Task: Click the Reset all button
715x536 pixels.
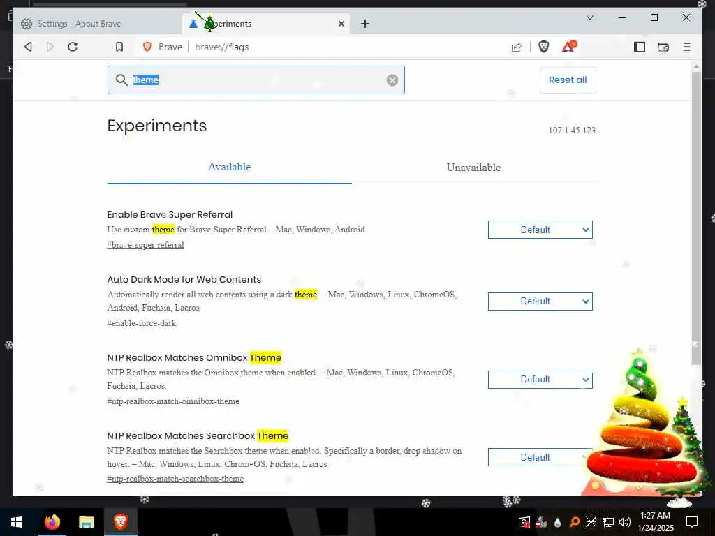Action: tap(568, 80)
